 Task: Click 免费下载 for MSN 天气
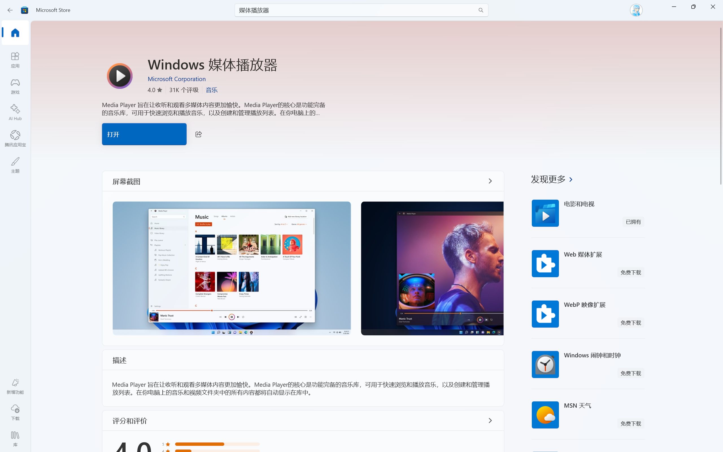(x=631, y=423)
